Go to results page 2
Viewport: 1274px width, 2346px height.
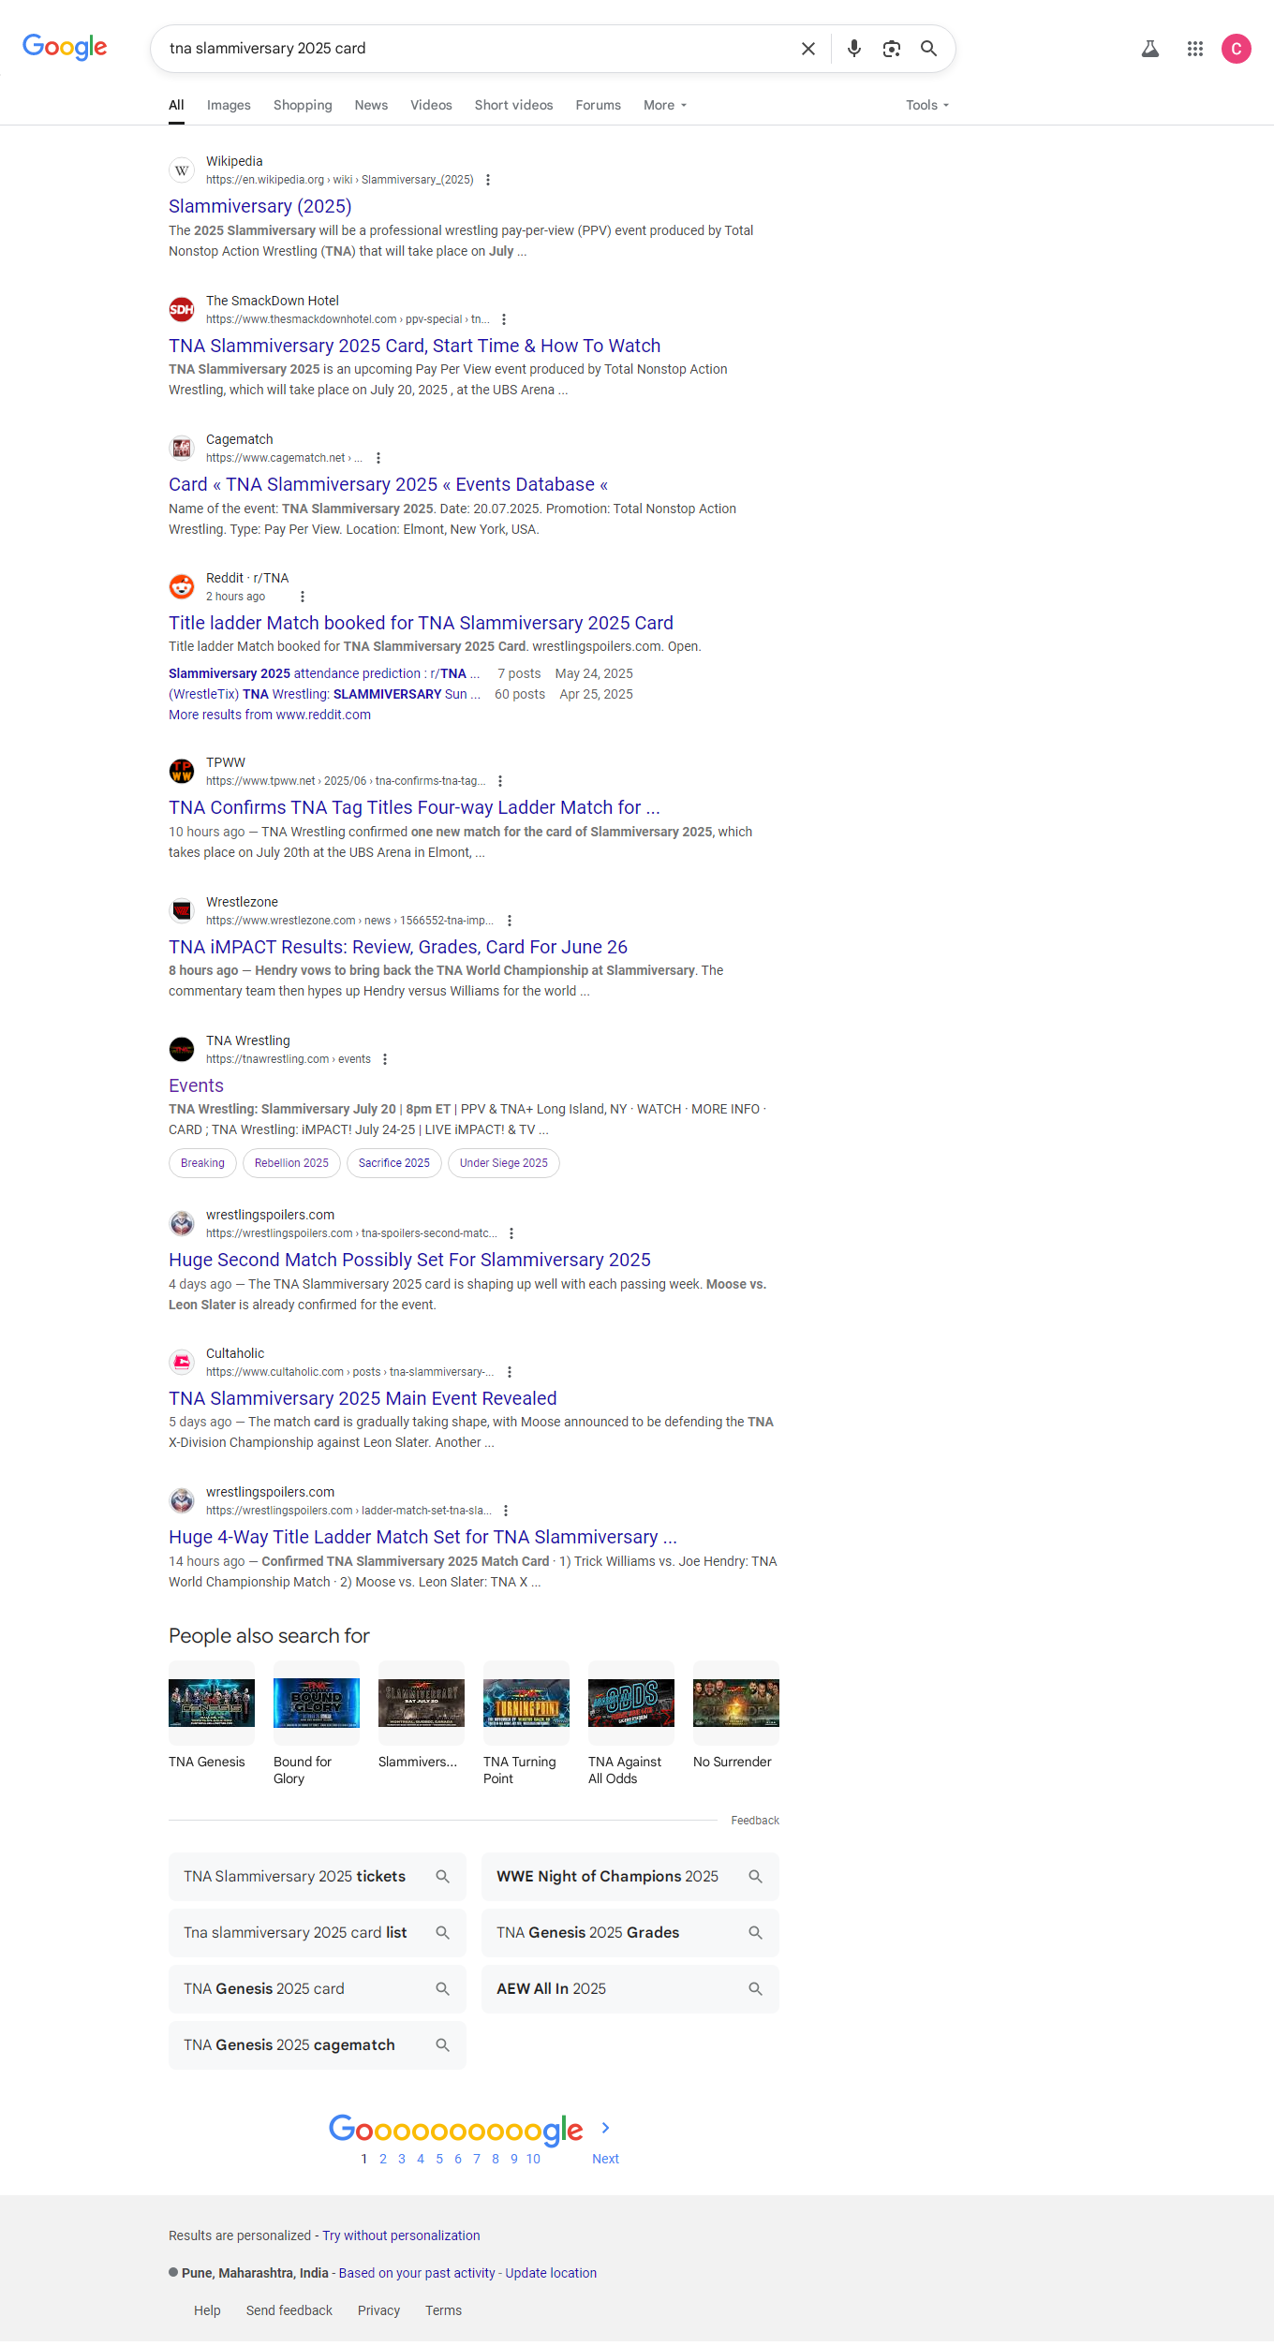(383, 2159)
